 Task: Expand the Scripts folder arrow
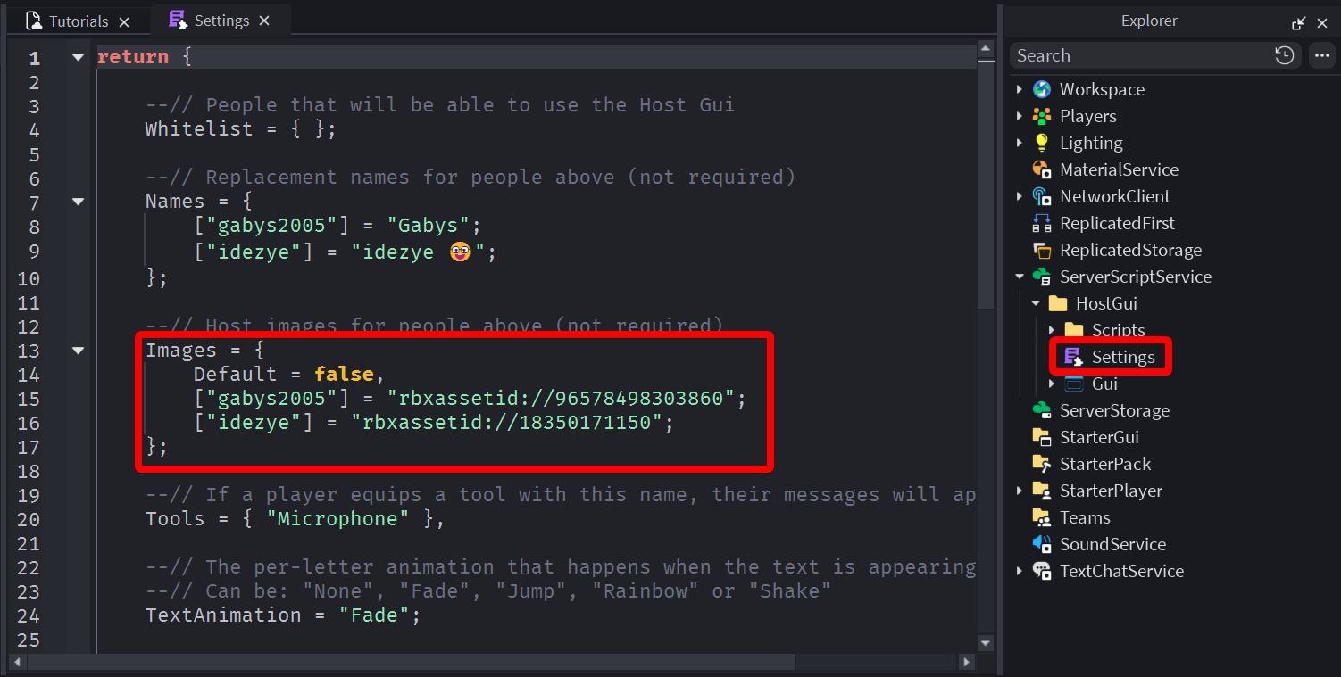1052,330
